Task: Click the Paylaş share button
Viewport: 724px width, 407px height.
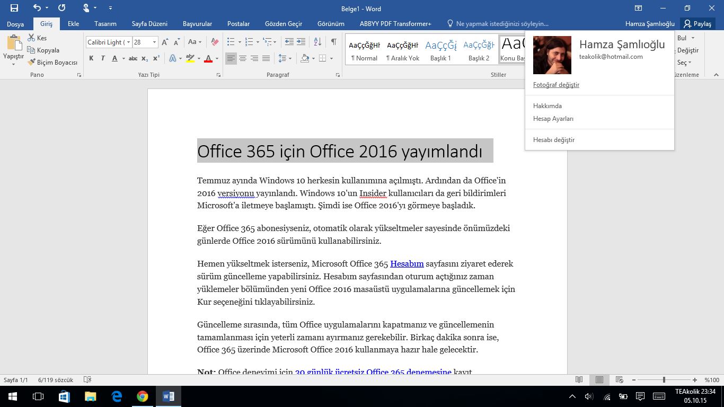Action: 697,24
